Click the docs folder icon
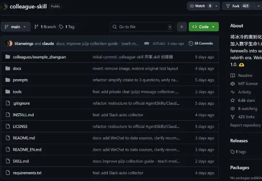This screenshot has width=262, height=181. click(x=8, y=69)
